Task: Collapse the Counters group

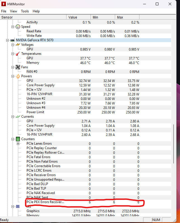Action: point(13,139)
